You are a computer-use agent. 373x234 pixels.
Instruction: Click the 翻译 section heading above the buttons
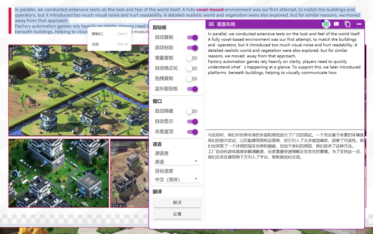(157, 191)
